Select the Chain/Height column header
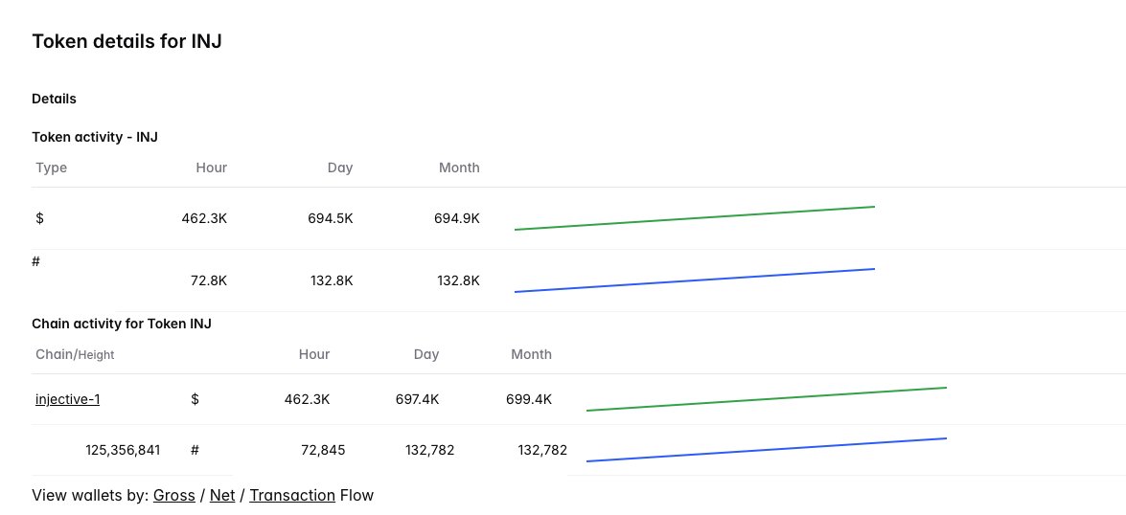Viewport: 1126px width, 515px height. click(x=75, y=354)
